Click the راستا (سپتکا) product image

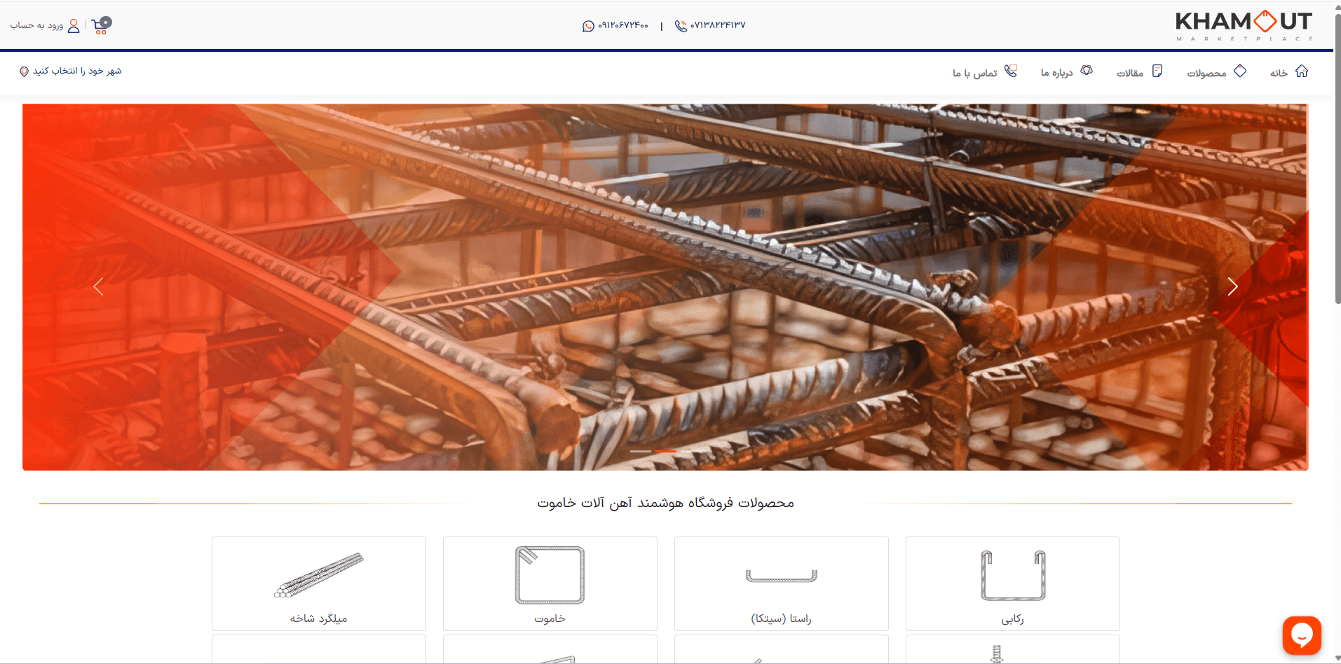coord(782,576)
